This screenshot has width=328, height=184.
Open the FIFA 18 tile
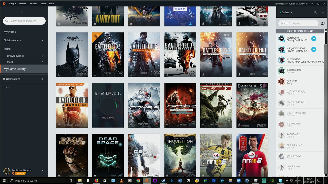click(252, 155)
